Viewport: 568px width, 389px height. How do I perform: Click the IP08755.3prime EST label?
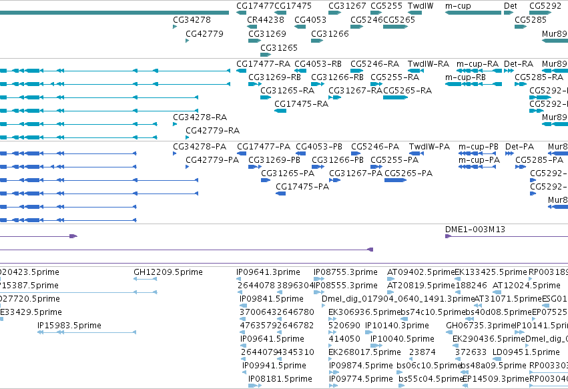click(x=346, y=272)
